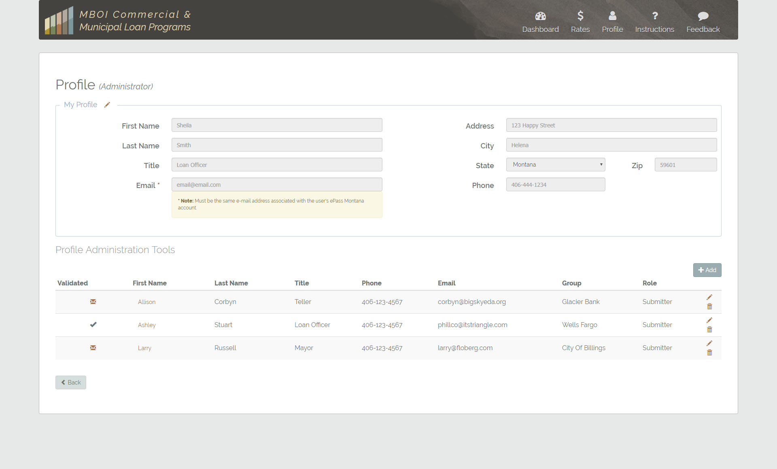Select the corbyn@bigskyeda.org email cell
The image size is (777, 469).
472,302
